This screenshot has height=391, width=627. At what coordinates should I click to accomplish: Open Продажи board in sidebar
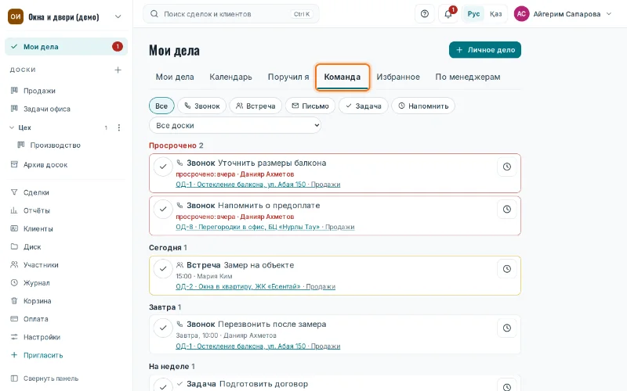point(66,91)
